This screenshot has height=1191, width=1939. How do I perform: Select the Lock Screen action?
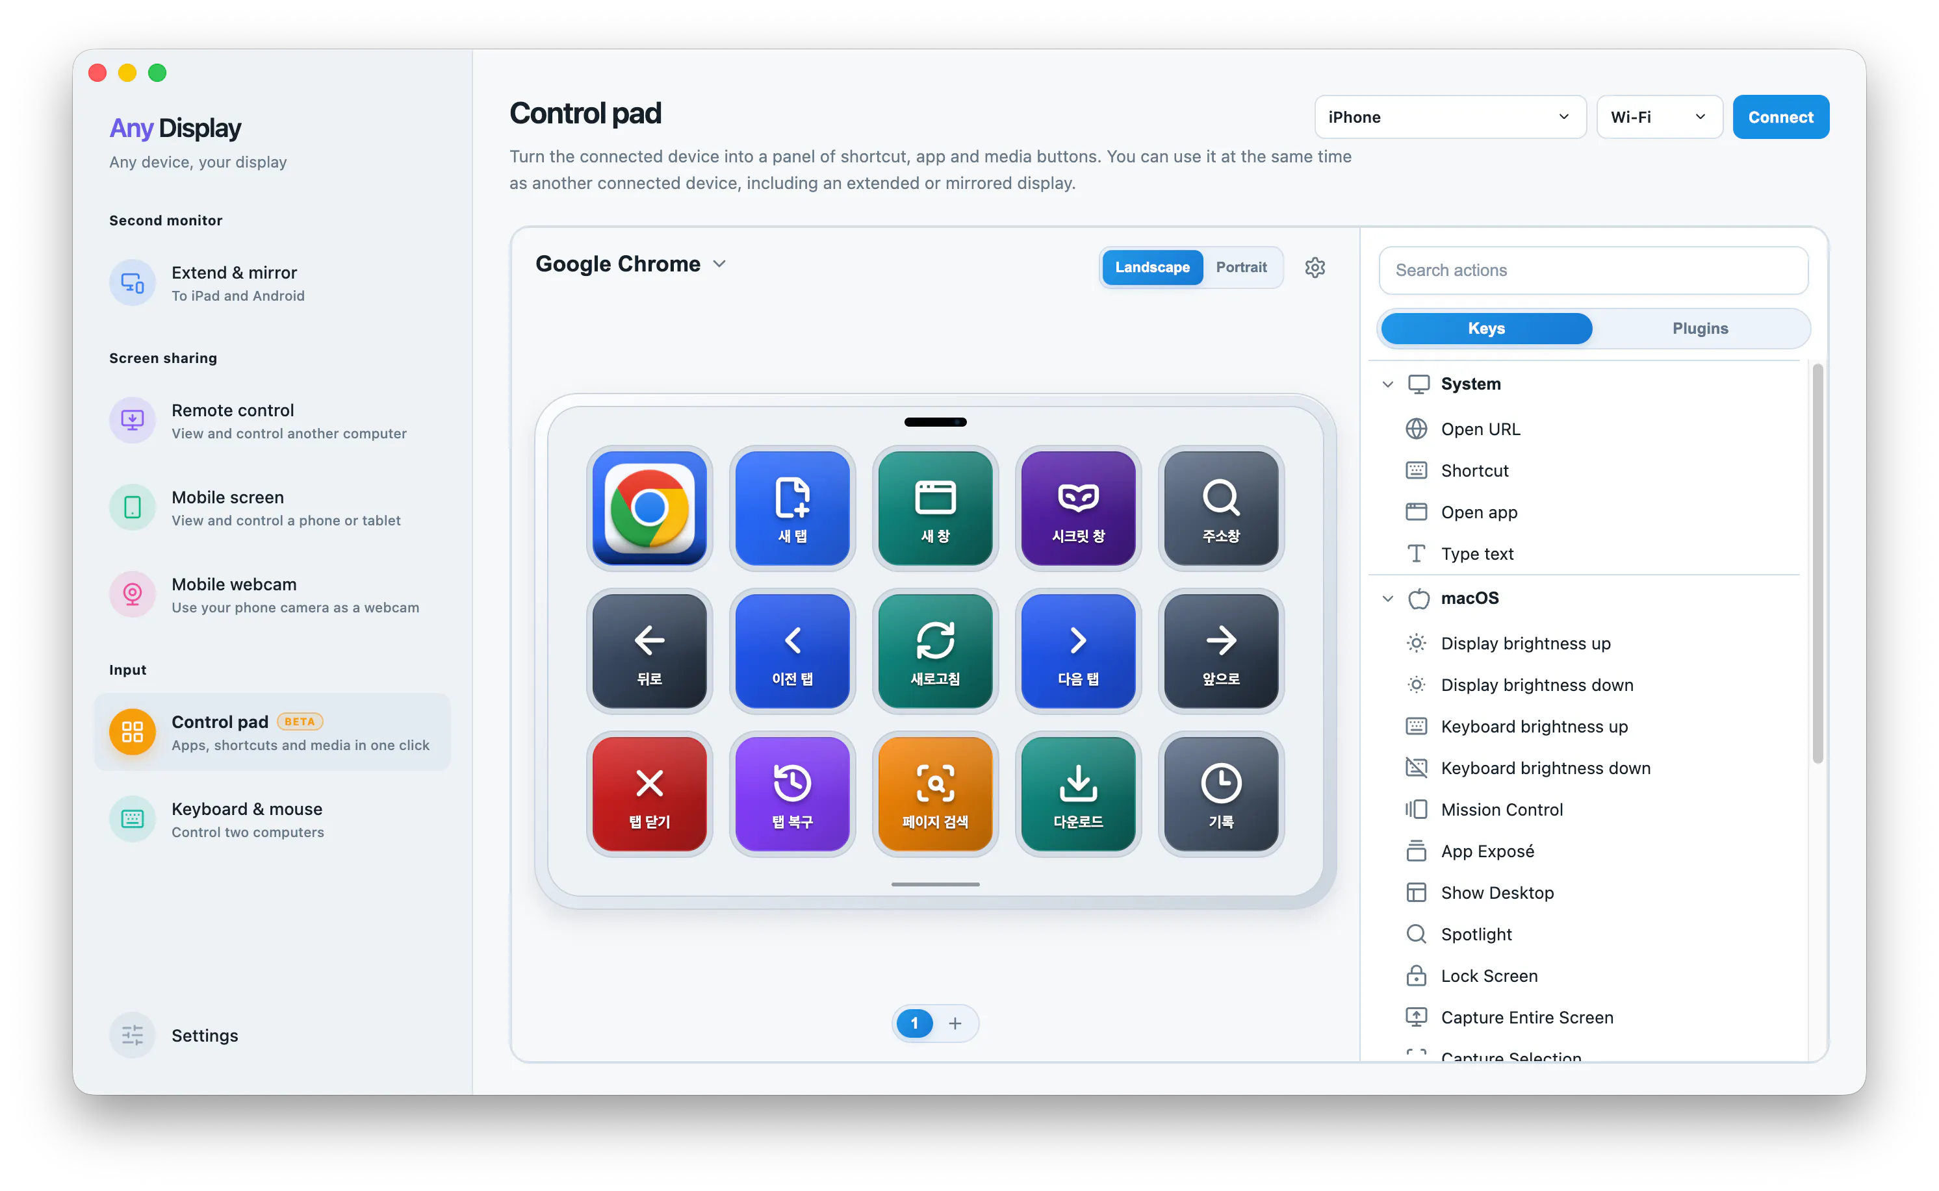coord(1585,975)
